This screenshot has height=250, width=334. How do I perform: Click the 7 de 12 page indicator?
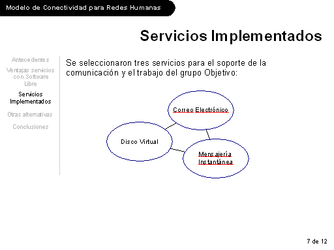(x=317, y=242)
